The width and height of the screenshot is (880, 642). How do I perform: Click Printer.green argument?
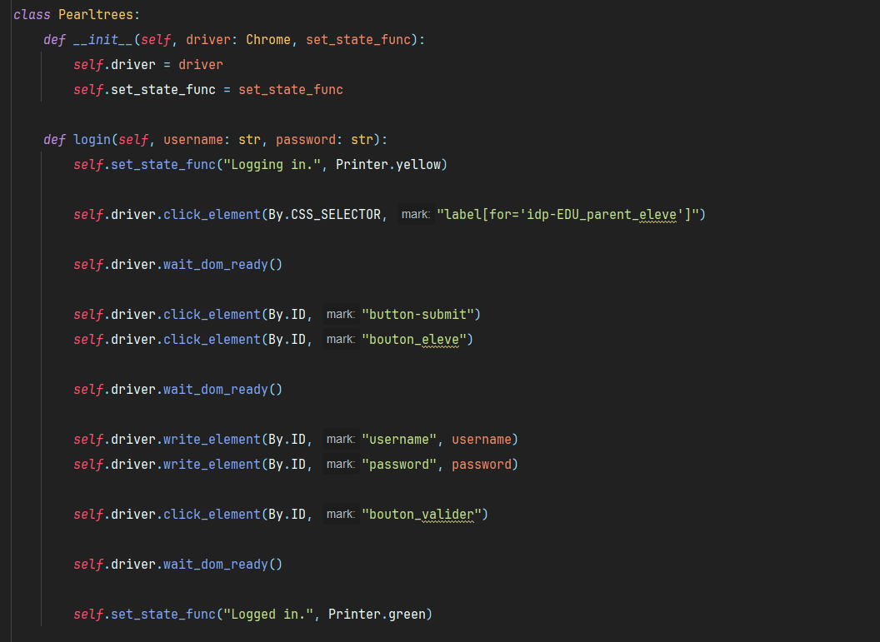point(377,615)
